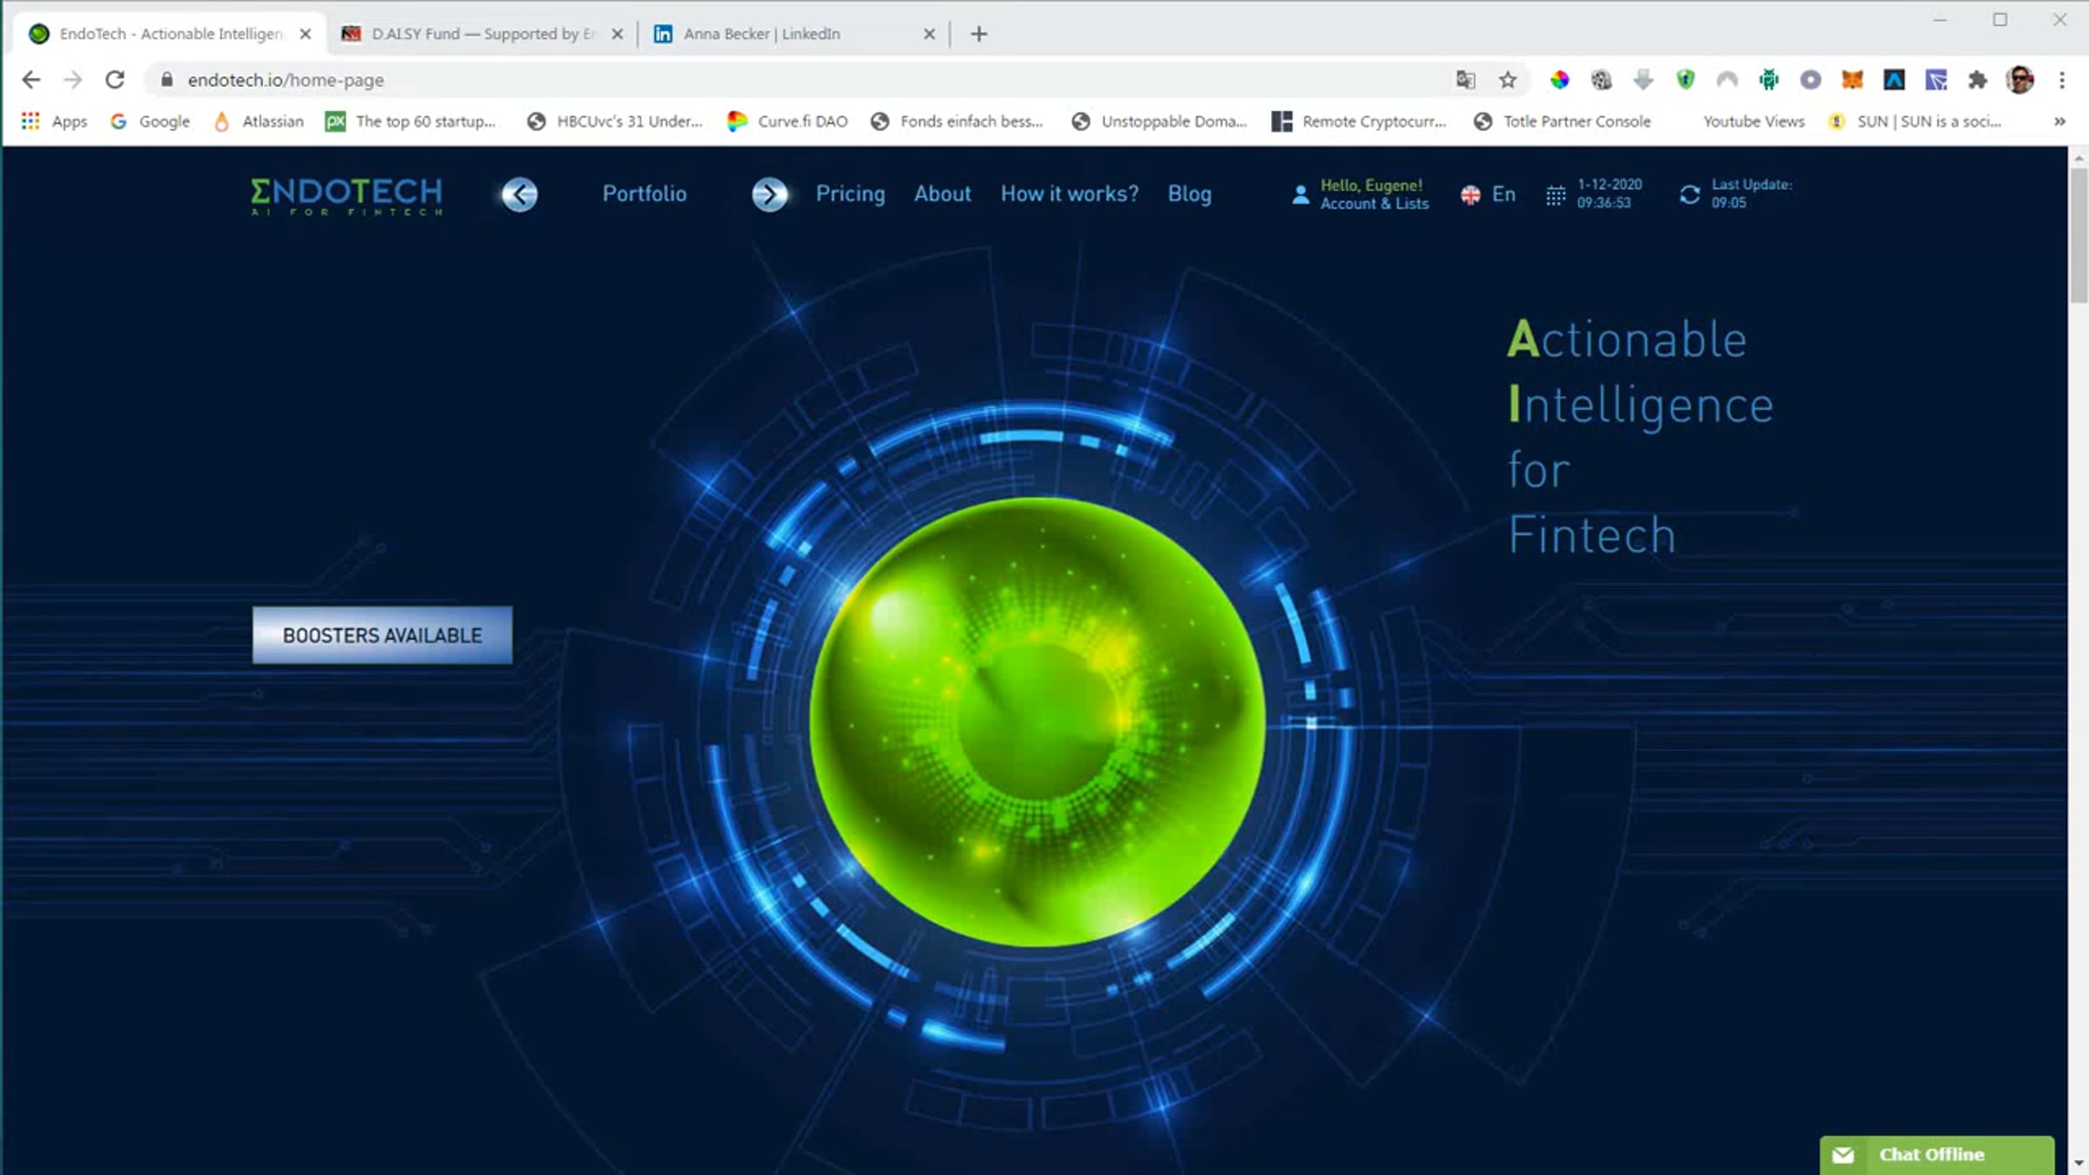The width and height of the screenshot is (2089, 1175).
Task: Click the refresh Last Update icon
Action: point(1689,195)
